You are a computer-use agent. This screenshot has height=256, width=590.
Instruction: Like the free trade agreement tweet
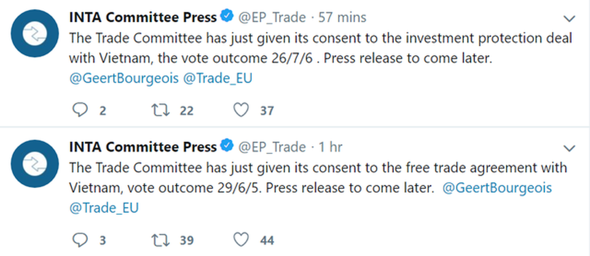(242, 239)
